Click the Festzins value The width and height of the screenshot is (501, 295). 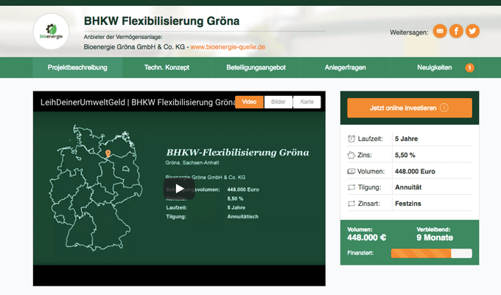(408, 204)
